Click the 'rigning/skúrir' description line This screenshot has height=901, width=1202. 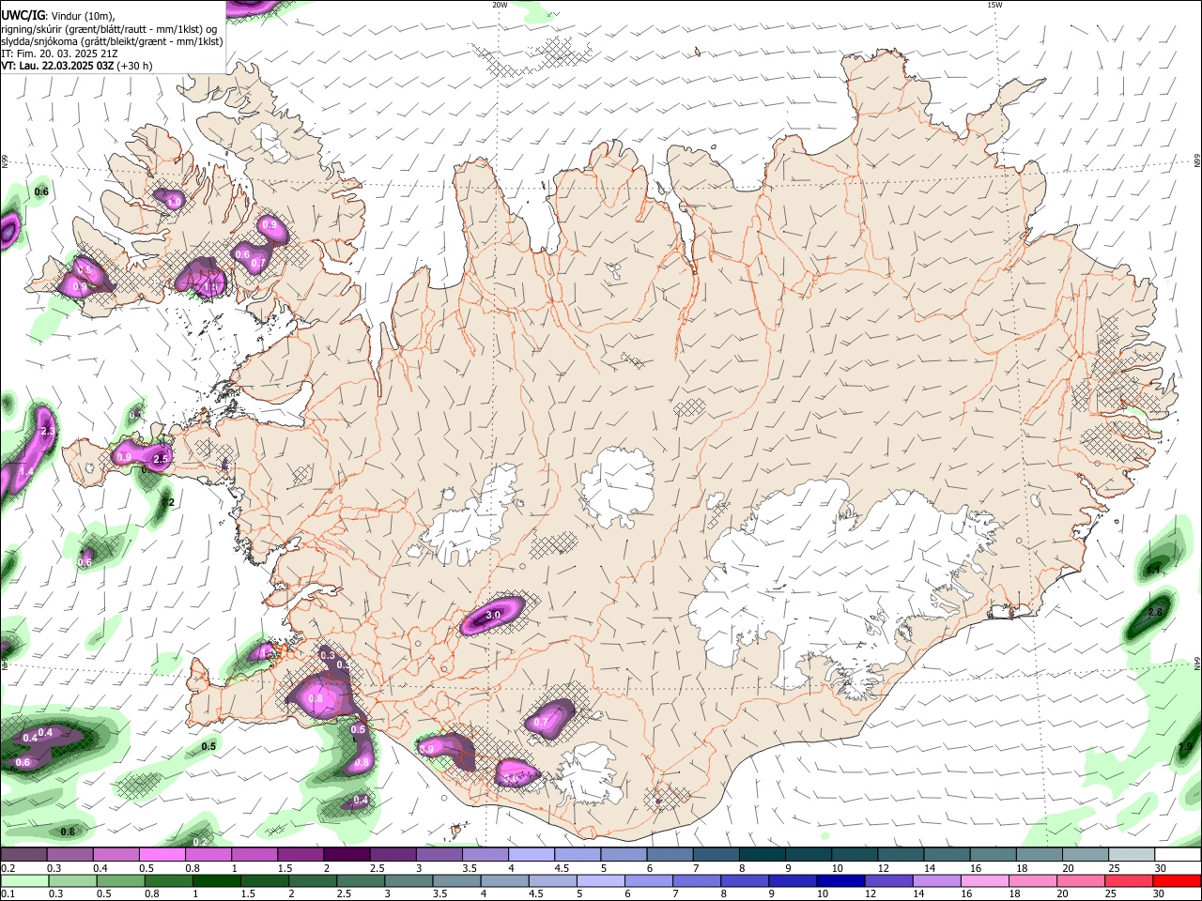[x=108, y=29]
